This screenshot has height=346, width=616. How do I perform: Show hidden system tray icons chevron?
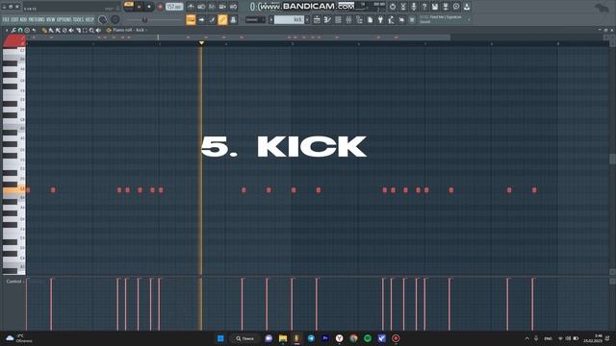[x=526, y=338]
